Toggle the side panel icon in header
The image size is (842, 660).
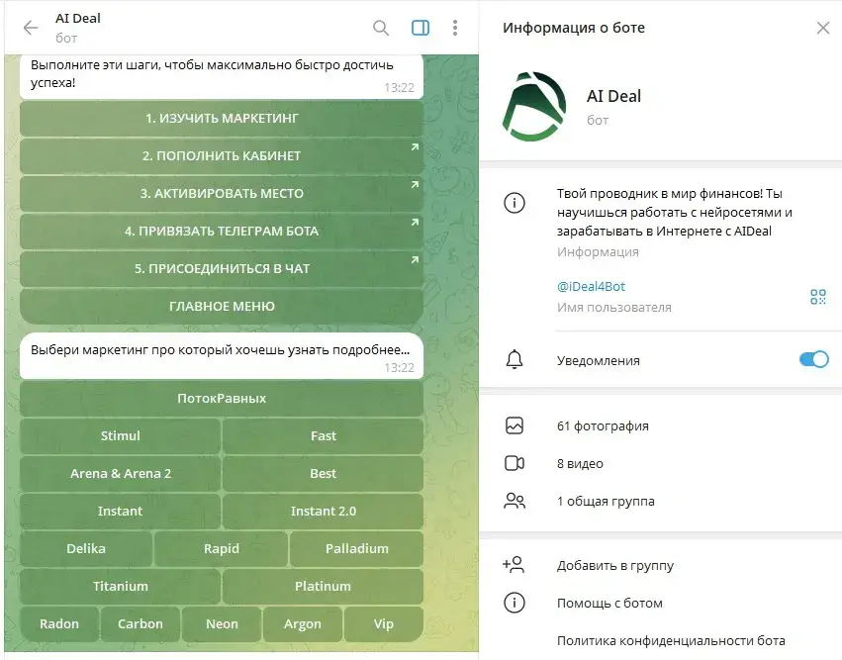[x=421, y=28]
